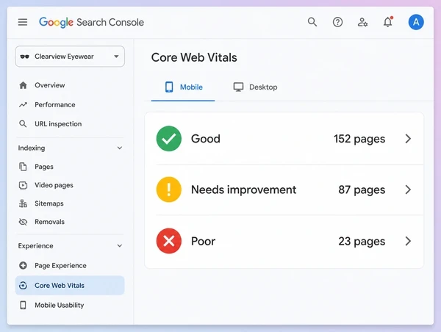Click the Sitemaps tree icon
Image resolution: width=441 pixels, height=332 pixels.
(x=23, y=203)
